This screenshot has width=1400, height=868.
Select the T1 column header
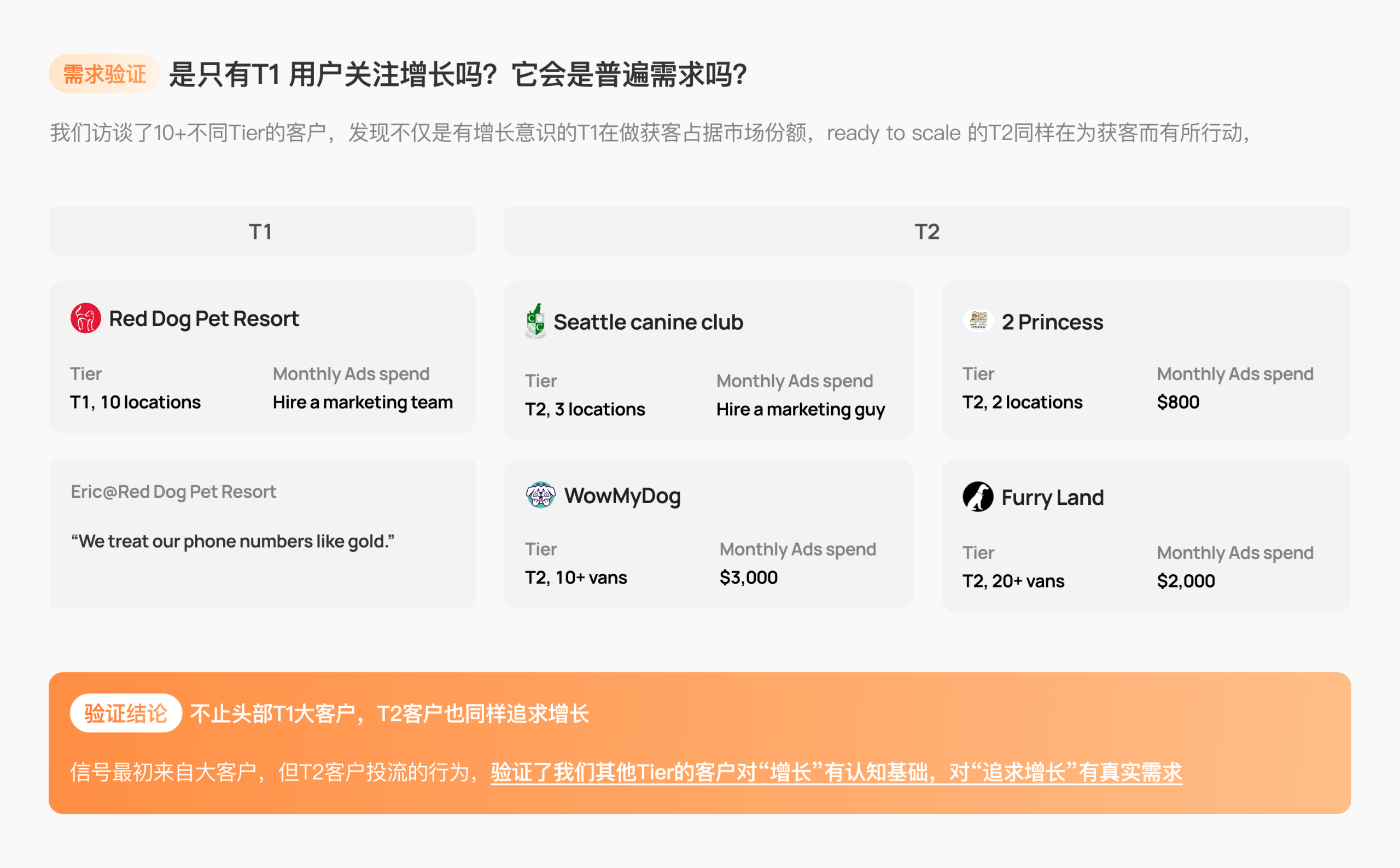262,231
